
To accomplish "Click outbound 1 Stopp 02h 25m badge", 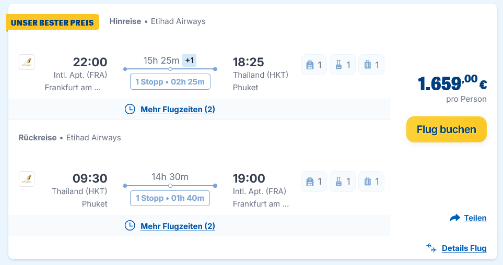I will pos(170,82).
